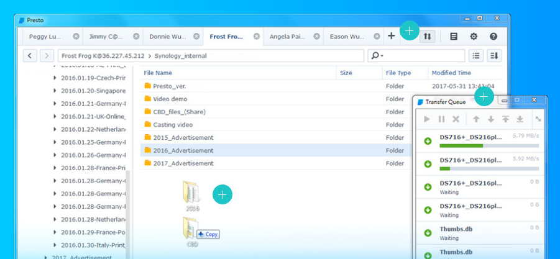The width and height of the screenshot is (560, 259).
Task: Expand the 2016.01.19-Czech tree node
Action: 55,78
